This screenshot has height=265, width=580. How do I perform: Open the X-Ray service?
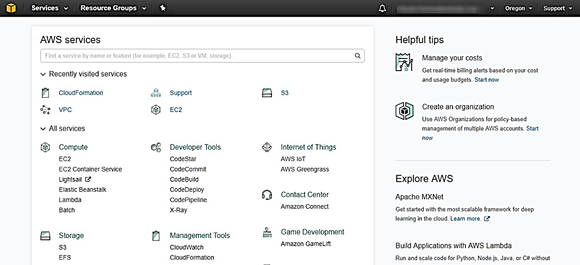coord(178,210)
